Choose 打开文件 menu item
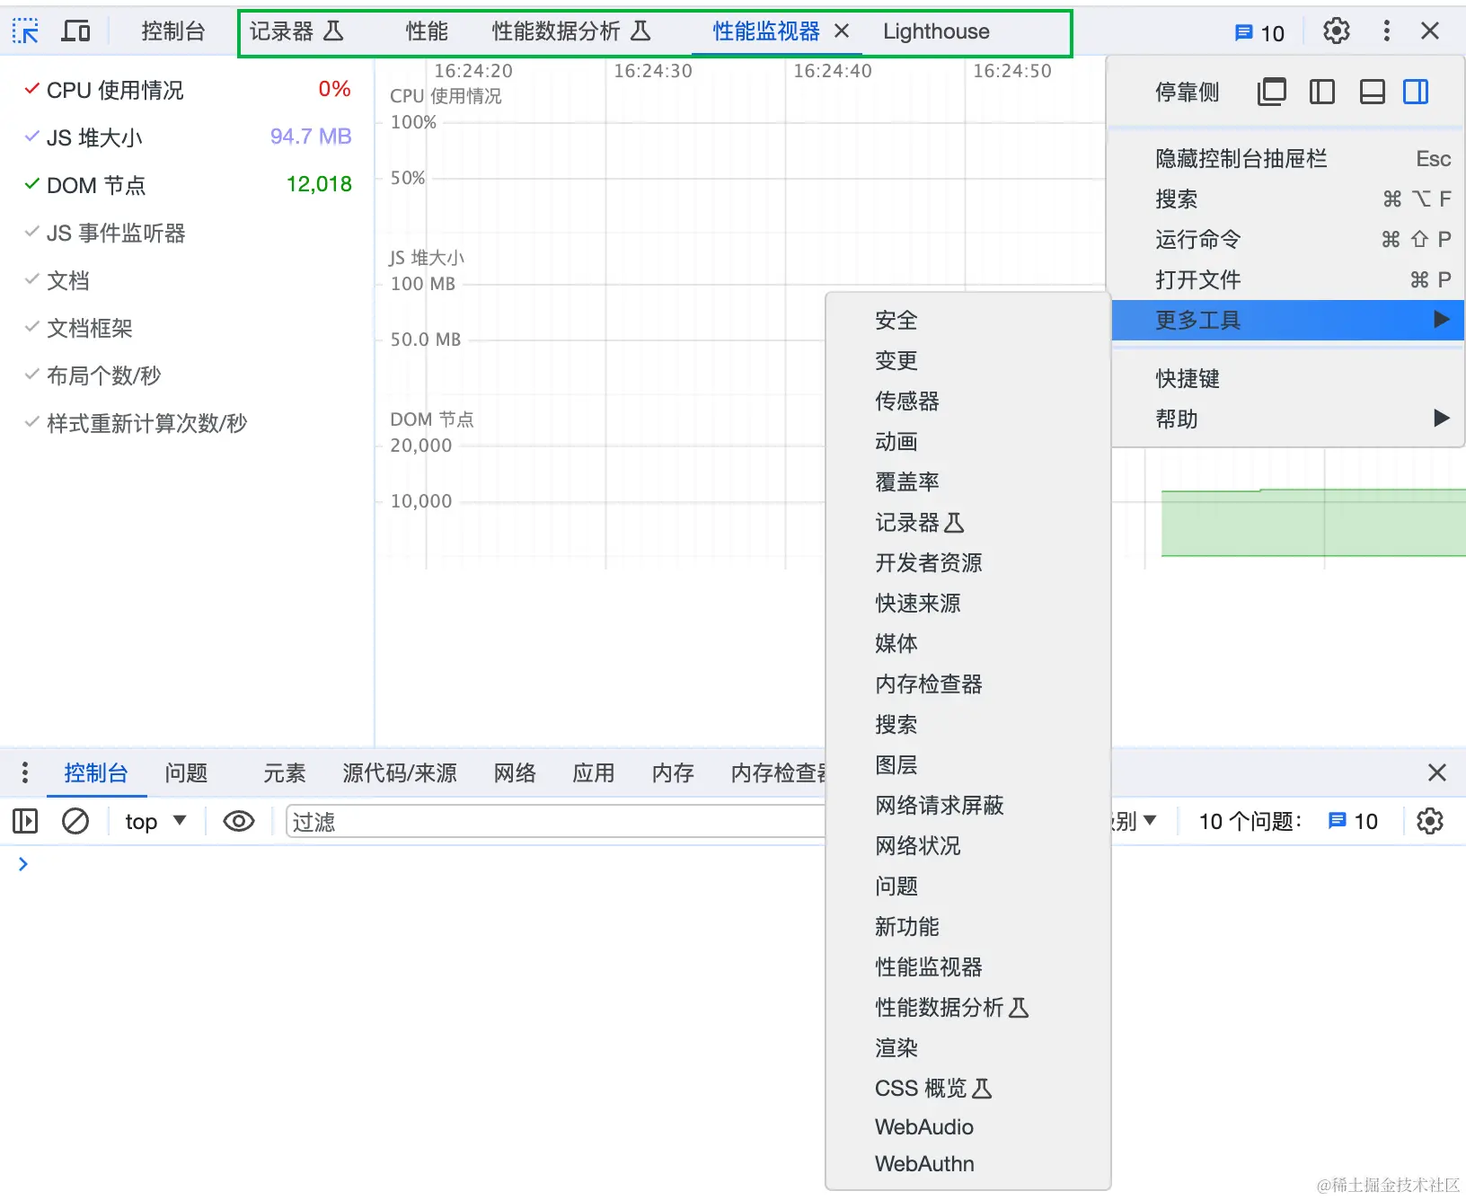 pyautogui.click(x=1288, y=280)
